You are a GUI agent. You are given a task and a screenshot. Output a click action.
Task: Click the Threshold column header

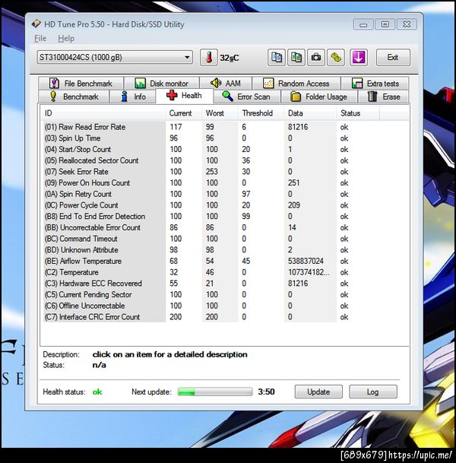[x=261, y=113]
